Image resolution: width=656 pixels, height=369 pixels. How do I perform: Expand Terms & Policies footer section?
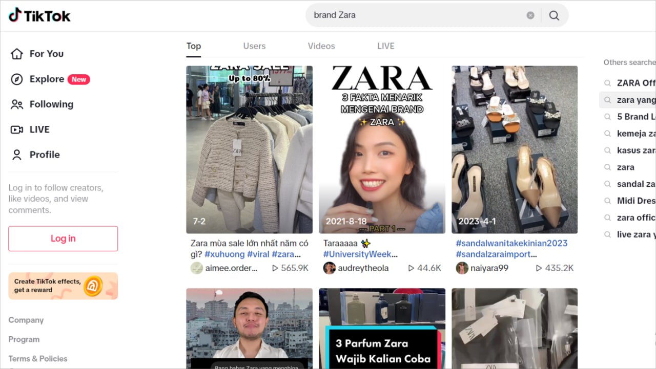[x=38, y=359]
